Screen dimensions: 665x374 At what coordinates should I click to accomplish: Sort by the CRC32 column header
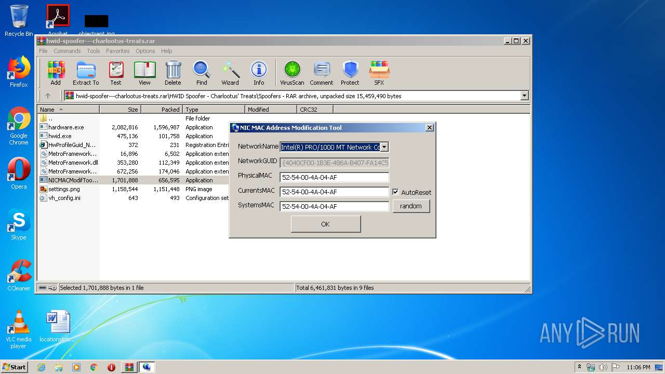[315, 109]
